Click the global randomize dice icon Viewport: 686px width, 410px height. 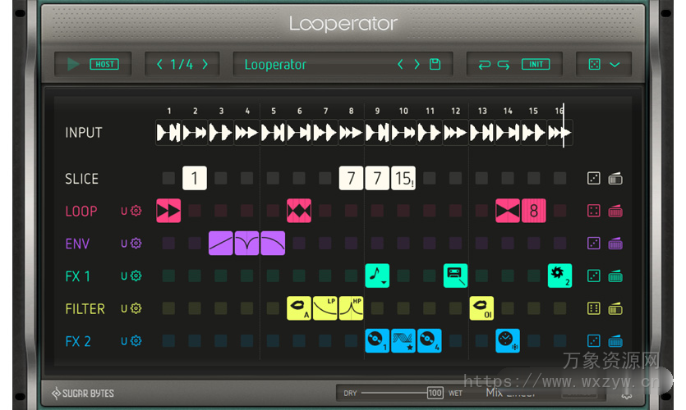tap(595, 64)
